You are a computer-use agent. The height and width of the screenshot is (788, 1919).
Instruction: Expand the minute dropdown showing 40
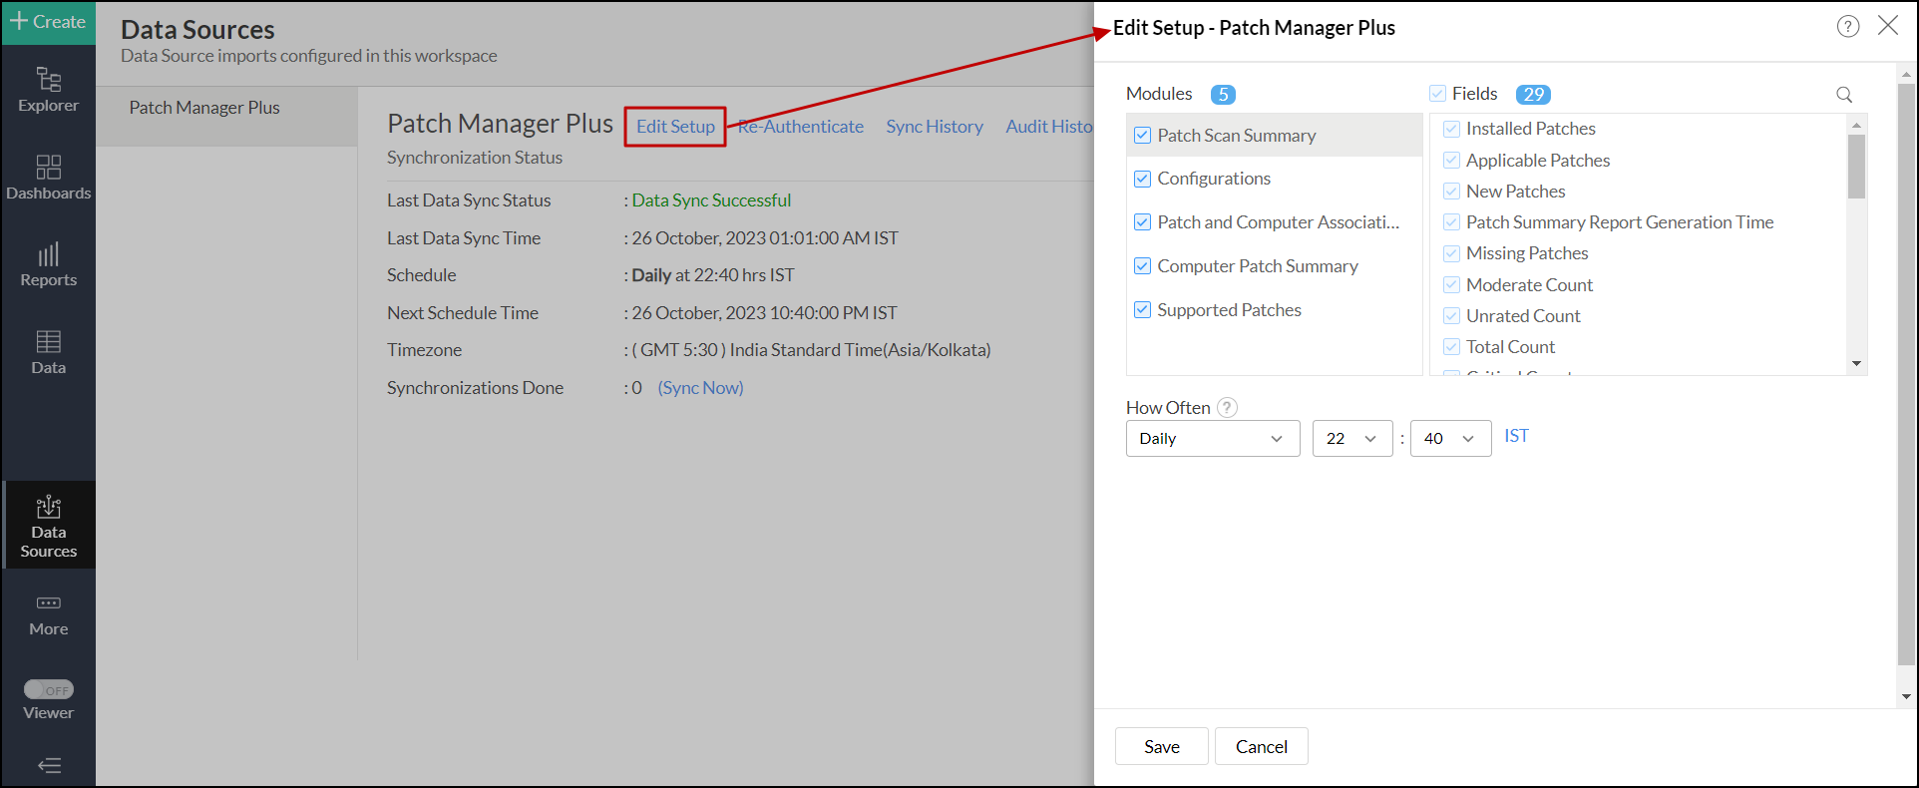click(1450, 439)
